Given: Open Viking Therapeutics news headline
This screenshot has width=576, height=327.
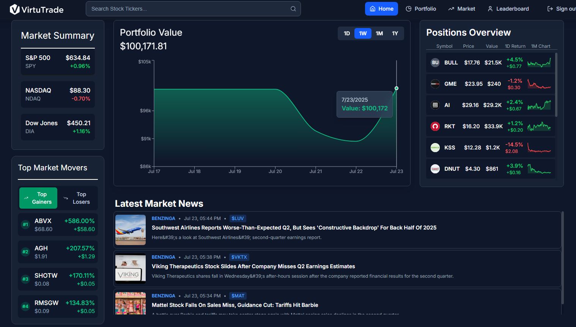Looking at the screenshot, I should (x=253, y=266).
